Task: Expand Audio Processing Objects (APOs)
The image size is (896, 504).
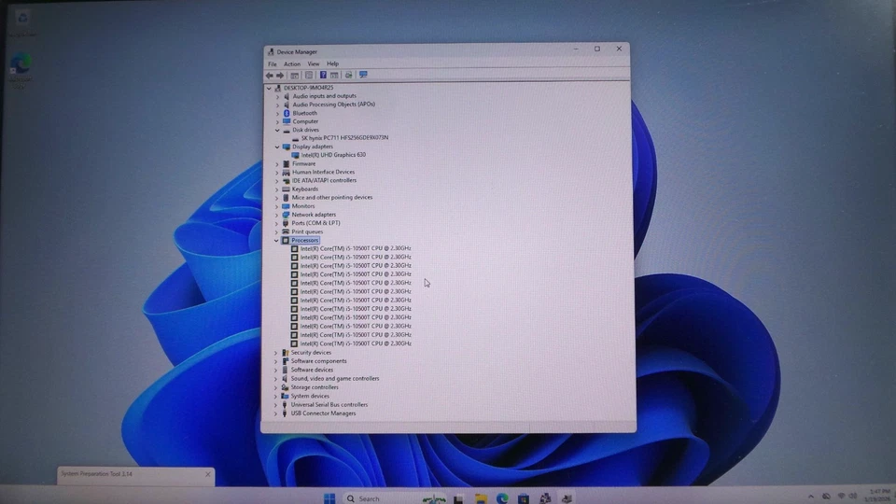Action: point(278,105)
